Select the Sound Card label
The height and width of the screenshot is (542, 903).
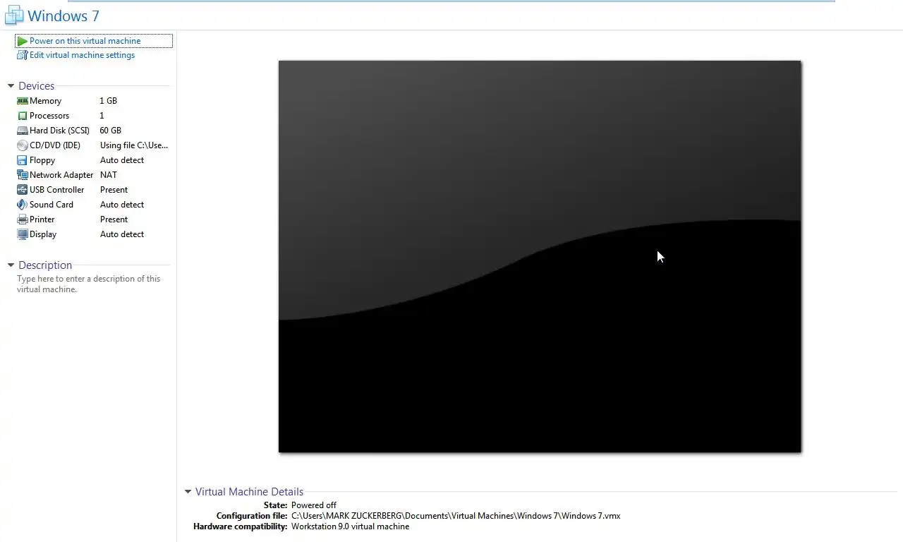point(51,205)
